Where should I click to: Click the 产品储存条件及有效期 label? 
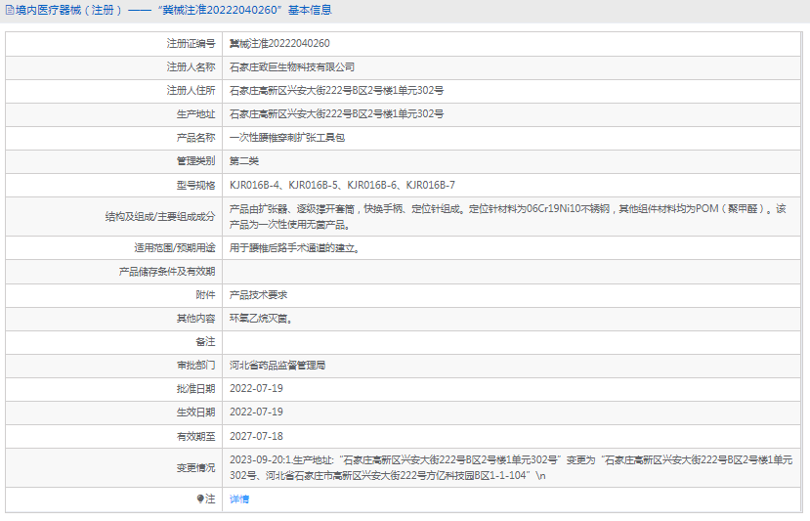pos(167,272)
